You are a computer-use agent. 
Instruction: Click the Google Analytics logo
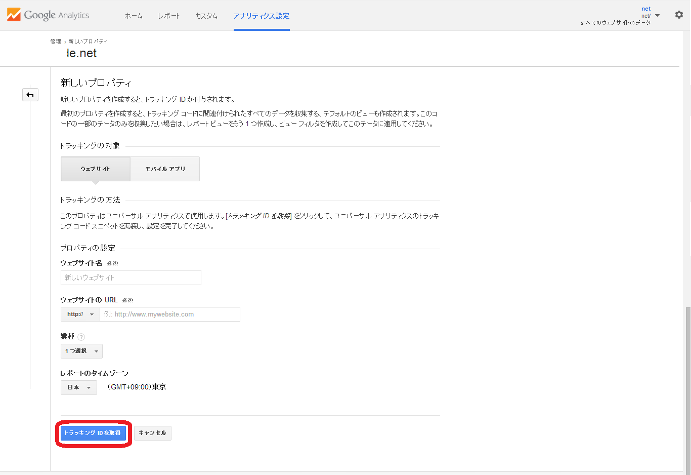(48, 15)
